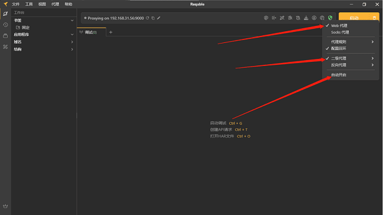The image size is (383, 215).
Task: Add a new tab with plus button
Action: coord(111,32)
